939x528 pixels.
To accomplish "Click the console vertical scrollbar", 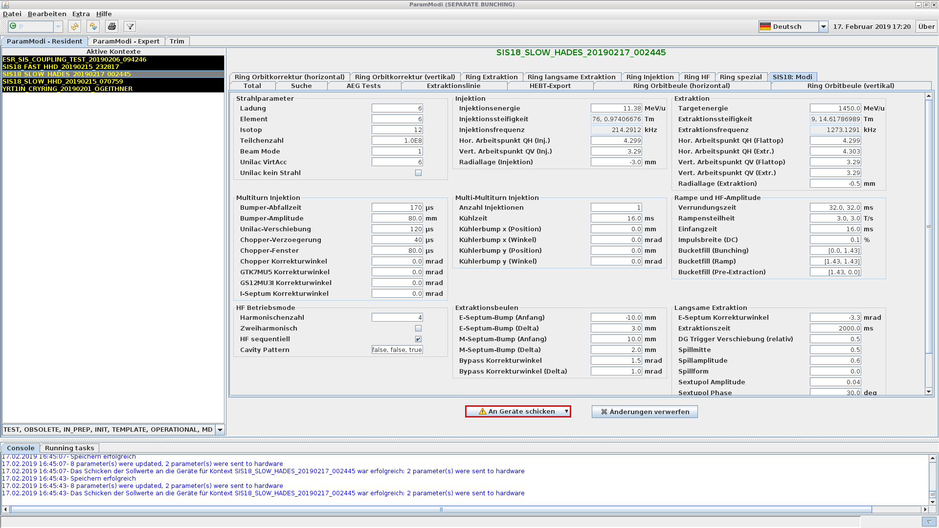I will click(x=933, y=480).
